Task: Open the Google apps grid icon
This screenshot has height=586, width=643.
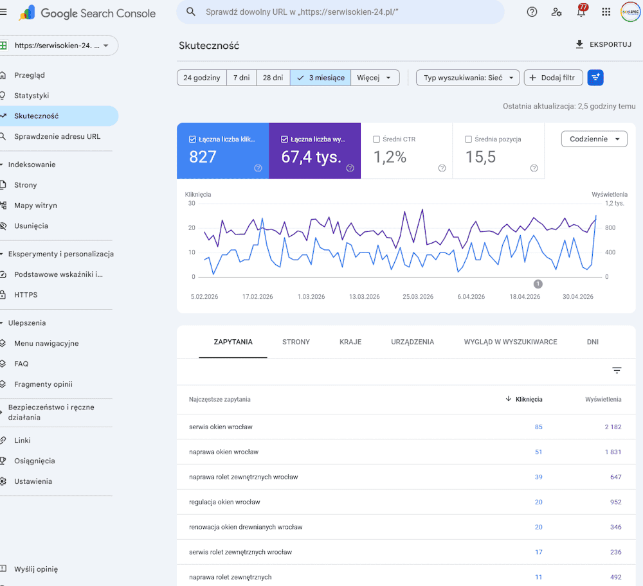Action: click(x=606, y=12)
